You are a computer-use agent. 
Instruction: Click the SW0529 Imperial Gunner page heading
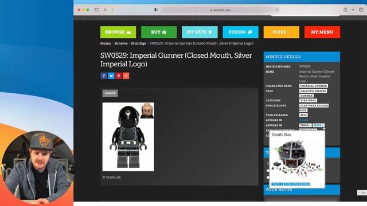click(x=176, y=60)
